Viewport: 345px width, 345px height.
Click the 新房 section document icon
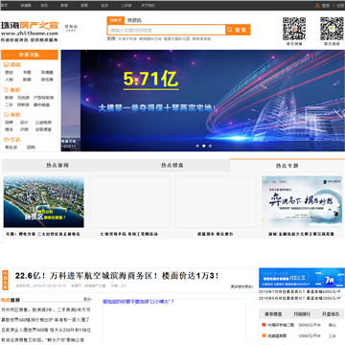point(6,90)
